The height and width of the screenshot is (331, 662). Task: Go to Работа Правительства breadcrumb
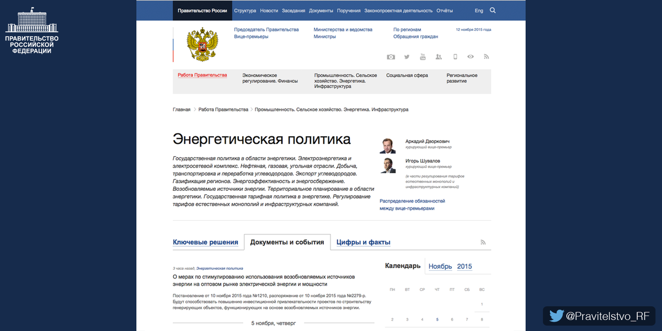[x=223, y=110]
